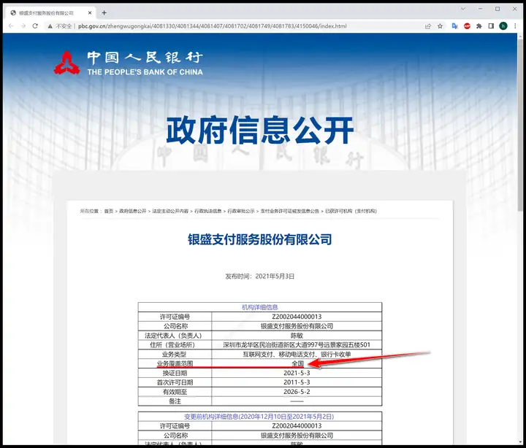Click the 2021-5-3 renewal date cell
Screen dimensions: 526x448
[x=297, y=373]
